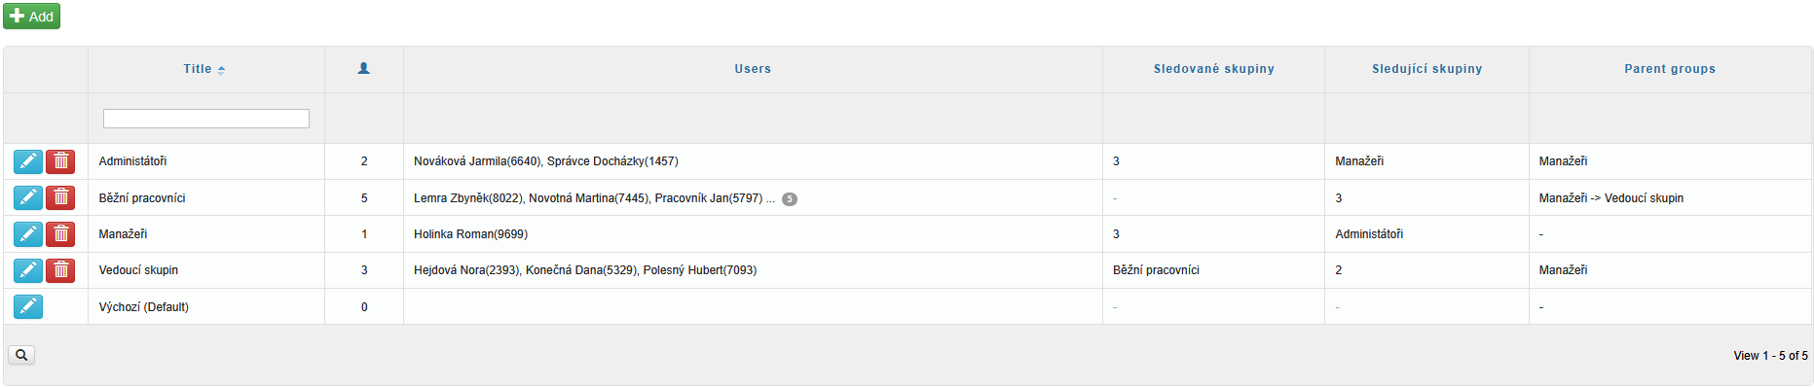This screenshot has width=1814, height=387.
Task: Click Holinka Roman(9699) users cell
Action: 470,234
